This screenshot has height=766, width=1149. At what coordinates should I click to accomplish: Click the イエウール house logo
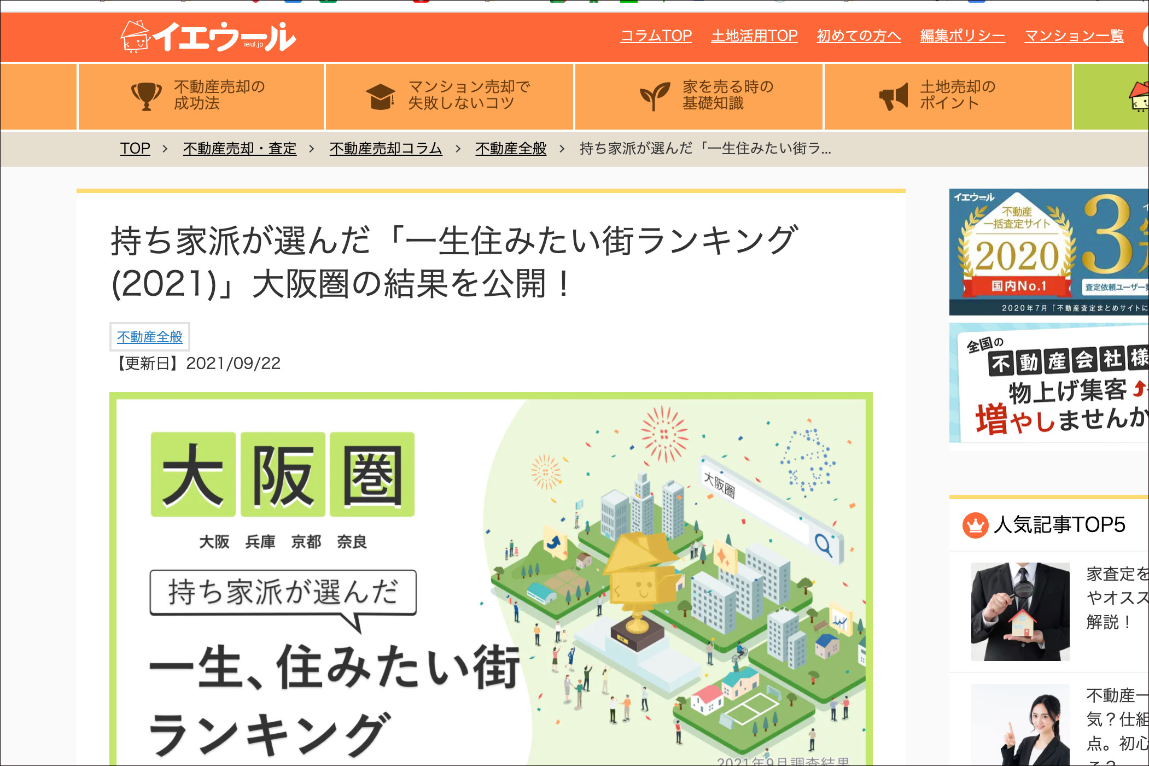click(x=208, y=37)
